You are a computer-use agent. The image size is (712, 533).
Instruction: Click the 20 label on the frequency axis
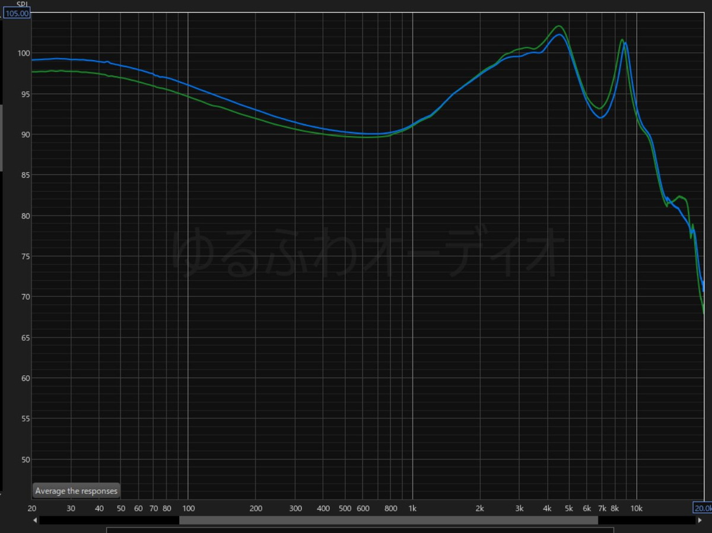[32, 509]
